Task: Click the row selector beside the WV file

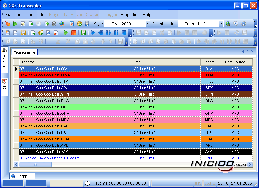Action: pyautogui.click(x=16, y=69)
